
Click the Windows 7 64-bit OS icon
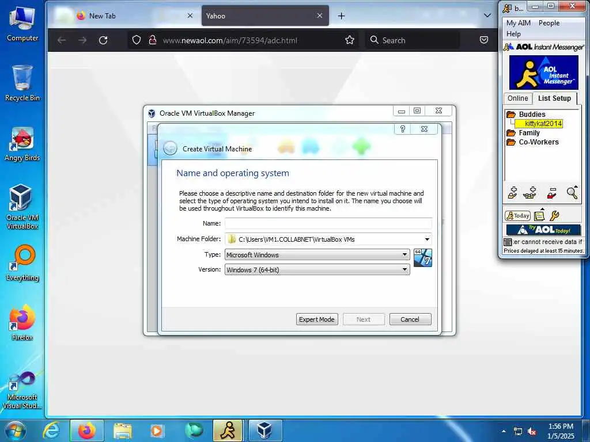point(423,258)
